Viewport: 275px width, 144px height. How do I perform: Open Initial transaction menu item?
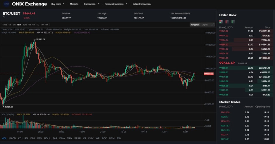(x=142, y=4)
